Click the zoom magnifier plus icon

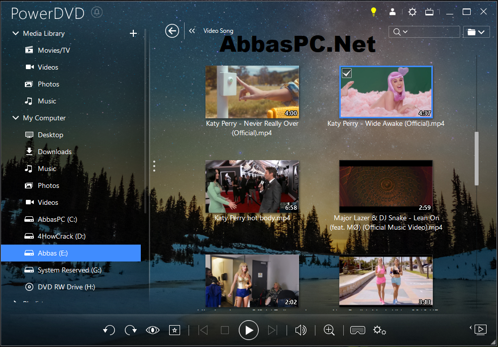coord(329,330)
